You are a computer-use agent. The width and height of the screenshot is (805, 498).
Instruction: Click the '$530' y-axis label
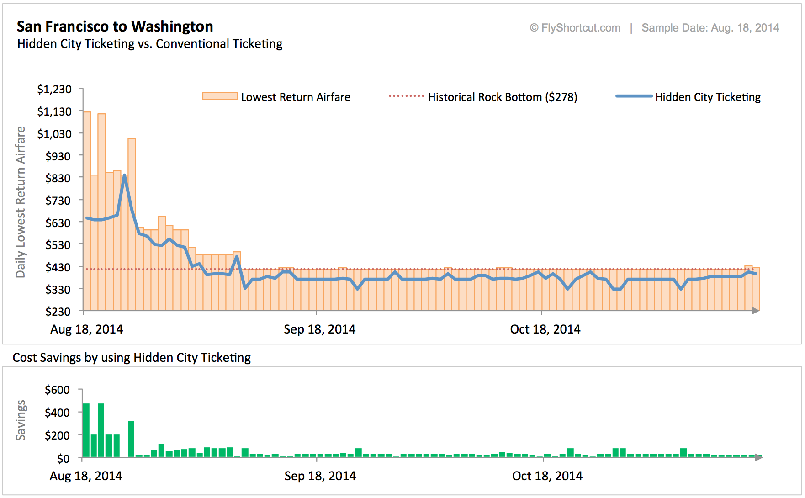(58, 245)
